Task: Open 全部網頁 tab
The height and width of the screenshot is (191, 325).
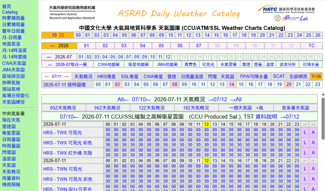Action: click(x=298, y=76)
